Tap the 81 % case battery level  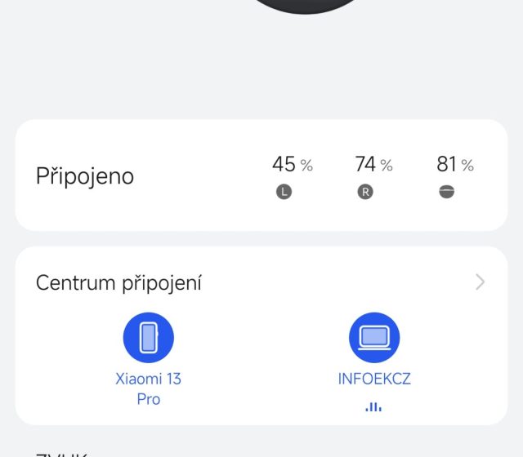point(446,165)
